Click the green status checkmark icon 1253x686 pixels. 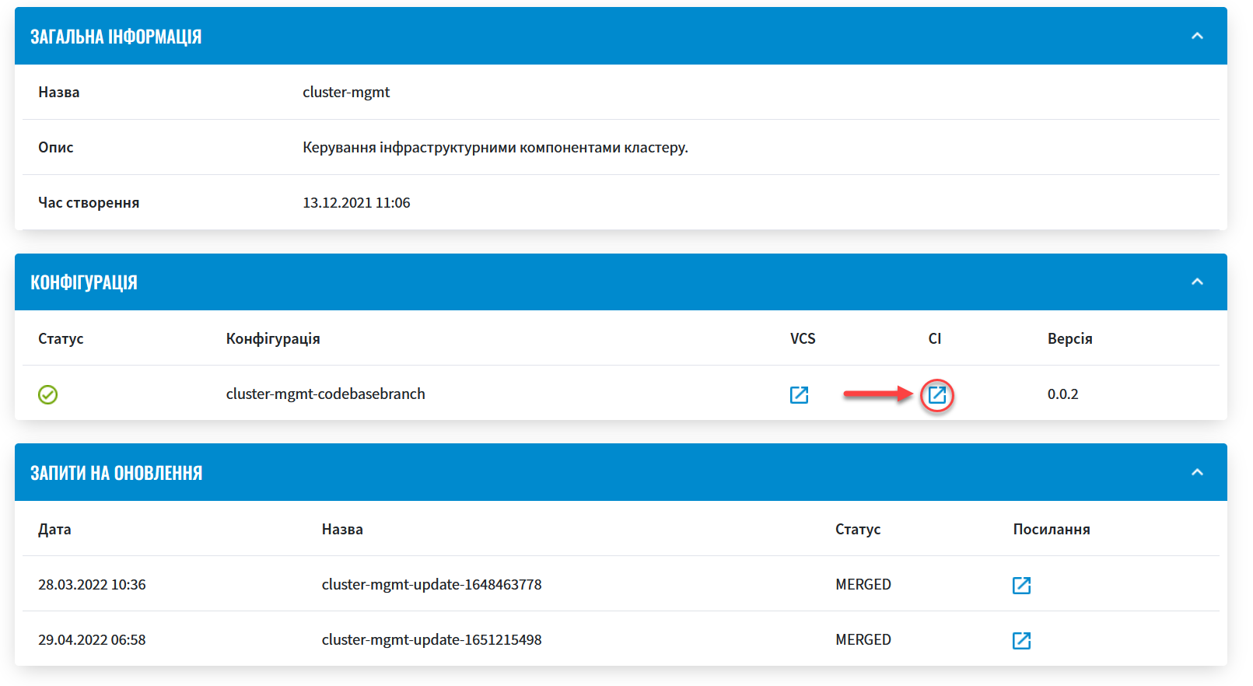coord(48,394)
